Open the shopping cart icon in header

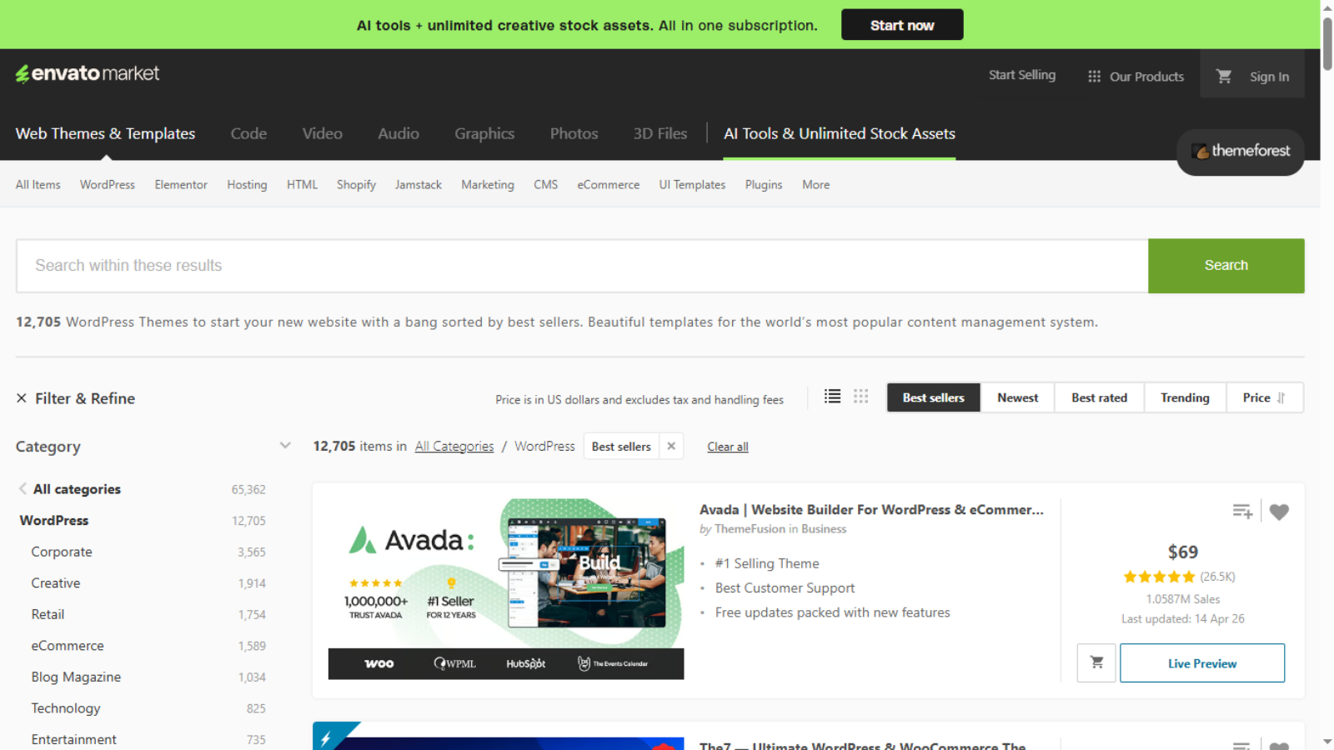(x=1223, y=76)
